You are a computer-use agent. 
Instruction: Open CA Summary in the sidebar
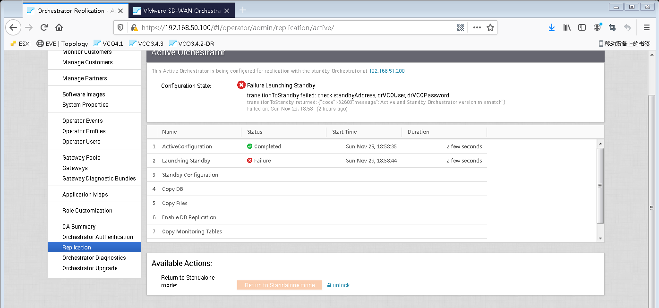[x=79, y=227]
